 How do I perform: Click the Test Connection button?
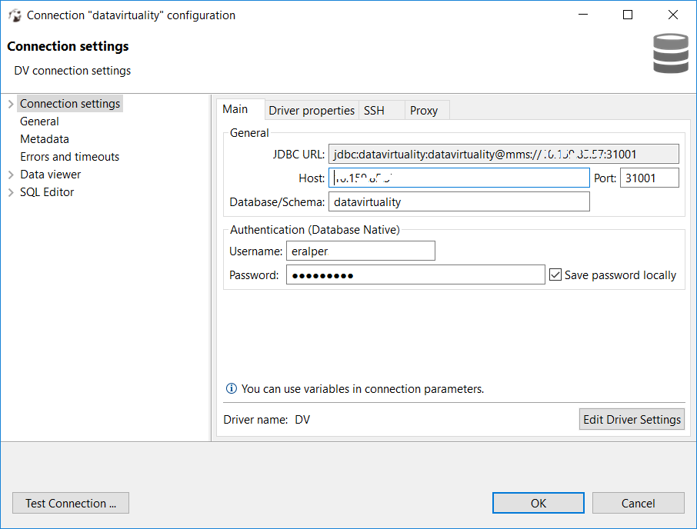pyautogui.click(x=71, y=503)
